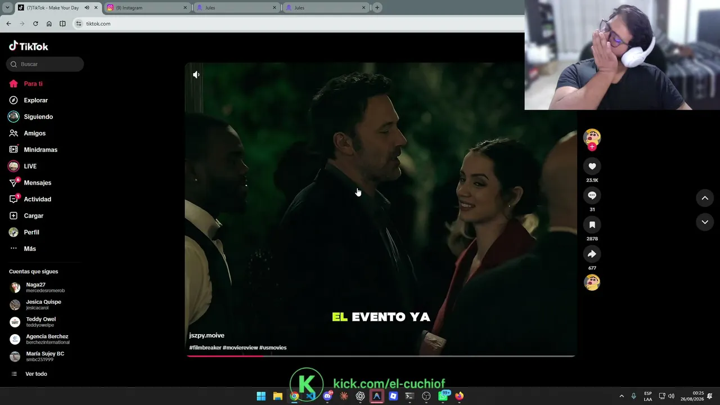Go to the next video with down chevron
Screen dimensions: 720x405
point(705,222)
